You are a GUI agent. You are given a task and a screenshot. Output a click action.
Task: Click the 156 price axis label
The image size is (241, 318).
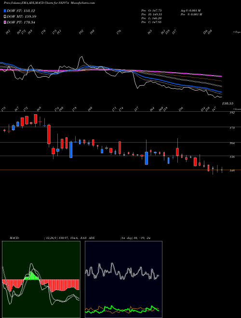pyautogui.click(x=232, y=157)
